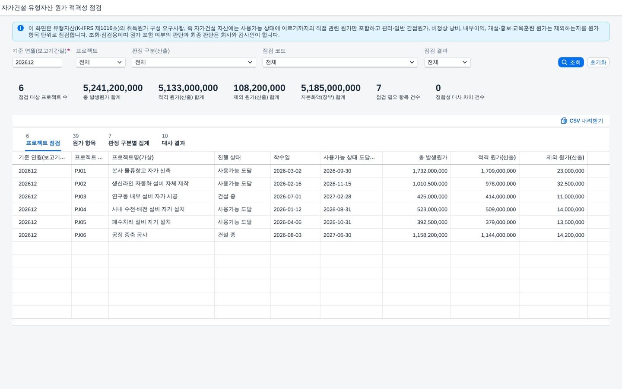Select the 착수일 column header
Viewport: 622px width, 389px height.
coord(295,158)
